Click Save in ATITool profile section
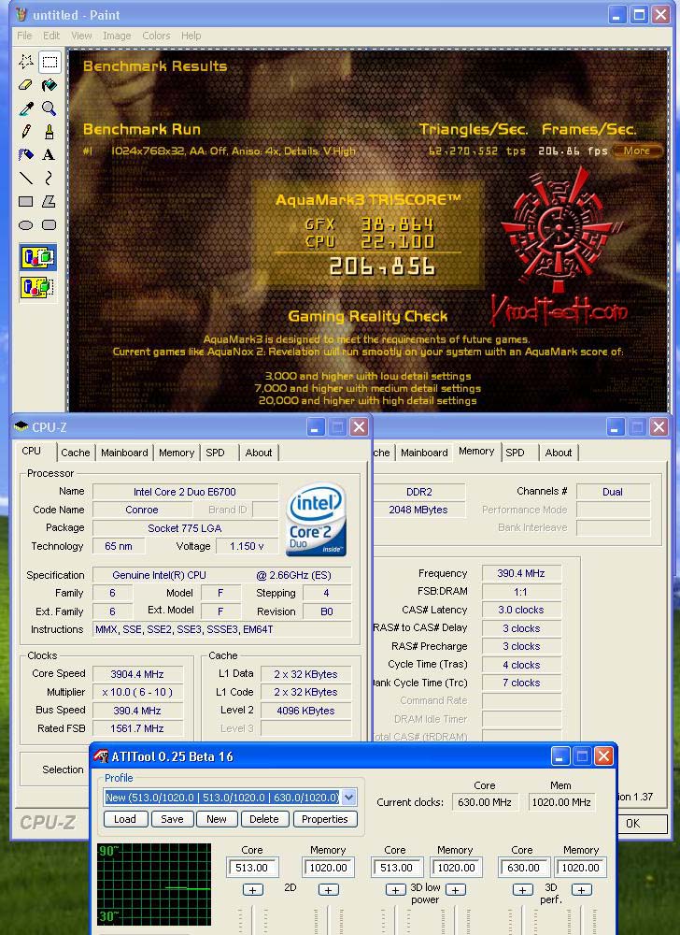 172,819
